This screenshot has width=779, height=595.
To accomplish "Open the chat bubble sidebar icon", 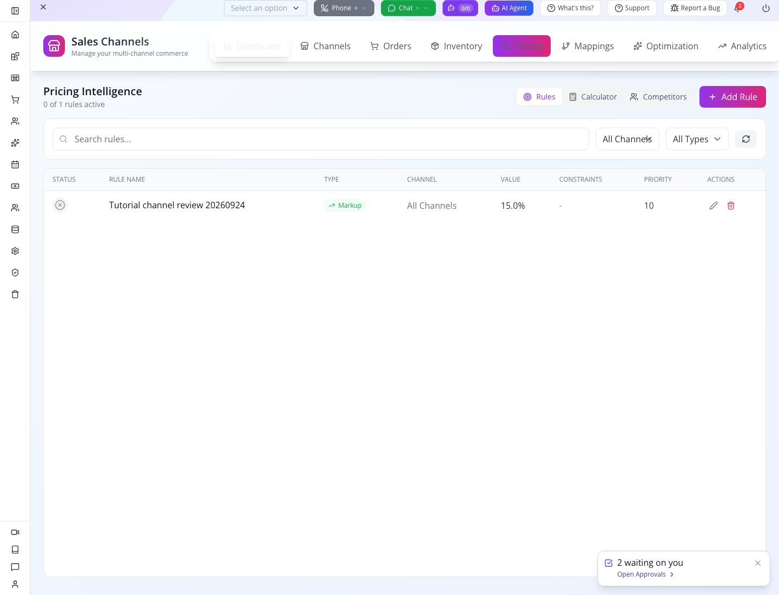I will click(15, 567).
